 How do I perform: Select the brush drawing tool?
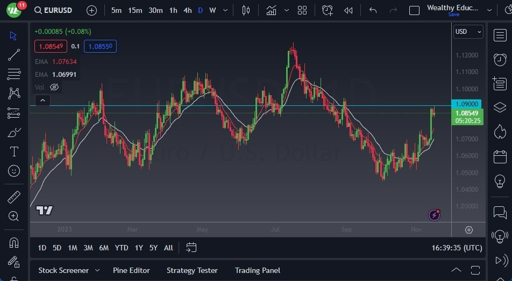click(x=14, y=132)
